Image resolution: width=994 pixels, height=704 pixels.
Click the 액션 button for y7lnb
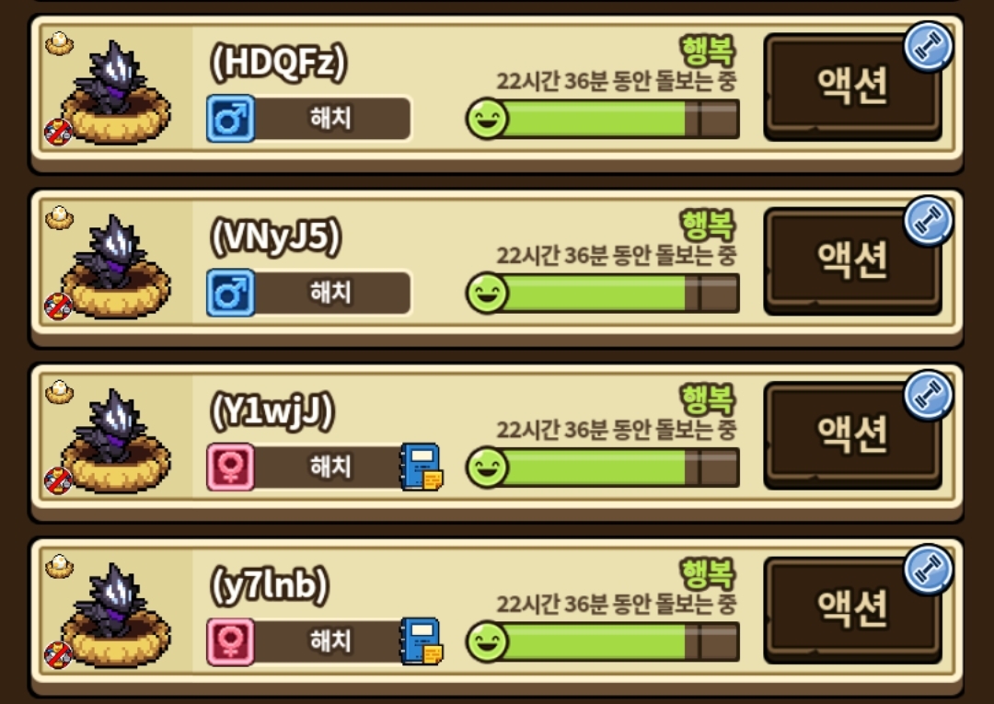tap(852, 610)
